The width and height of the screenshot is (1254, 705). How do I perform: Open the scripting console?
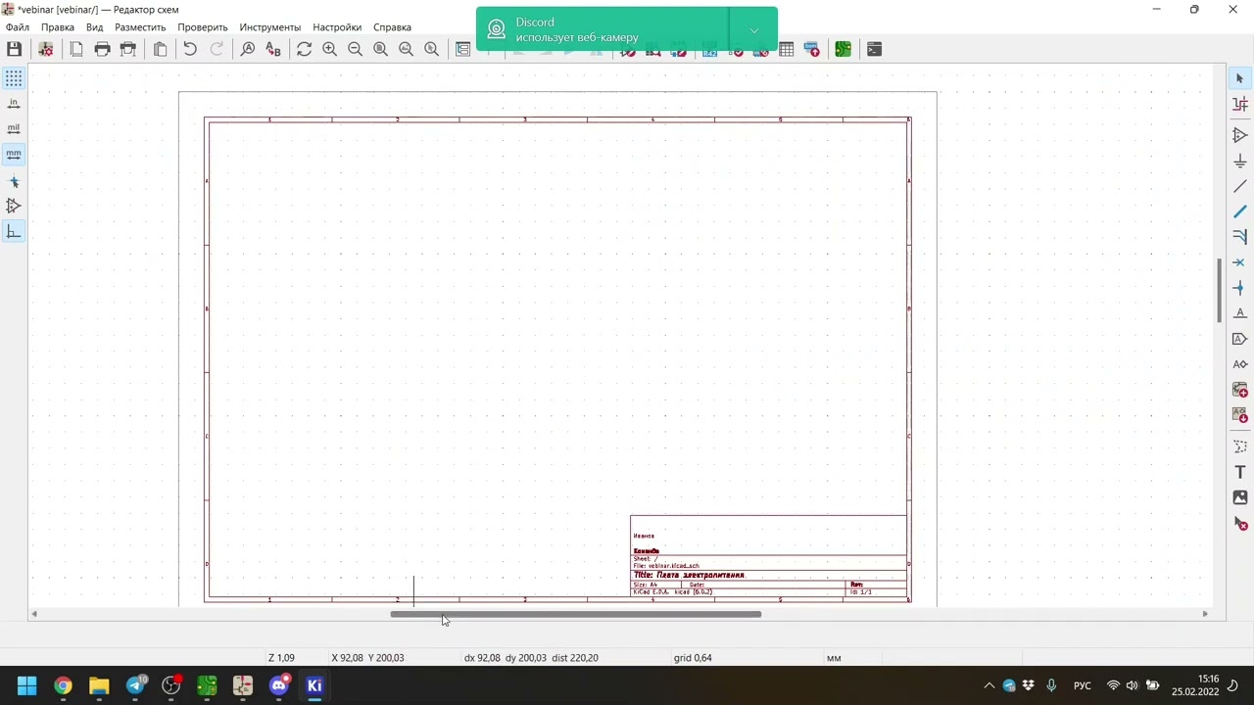click(x=874, y=49)
